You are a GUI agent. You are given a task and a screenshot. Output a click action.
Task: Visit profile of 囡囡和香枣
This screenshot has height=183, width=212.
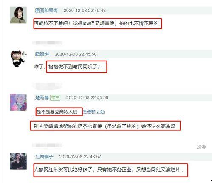pos(46,11)
